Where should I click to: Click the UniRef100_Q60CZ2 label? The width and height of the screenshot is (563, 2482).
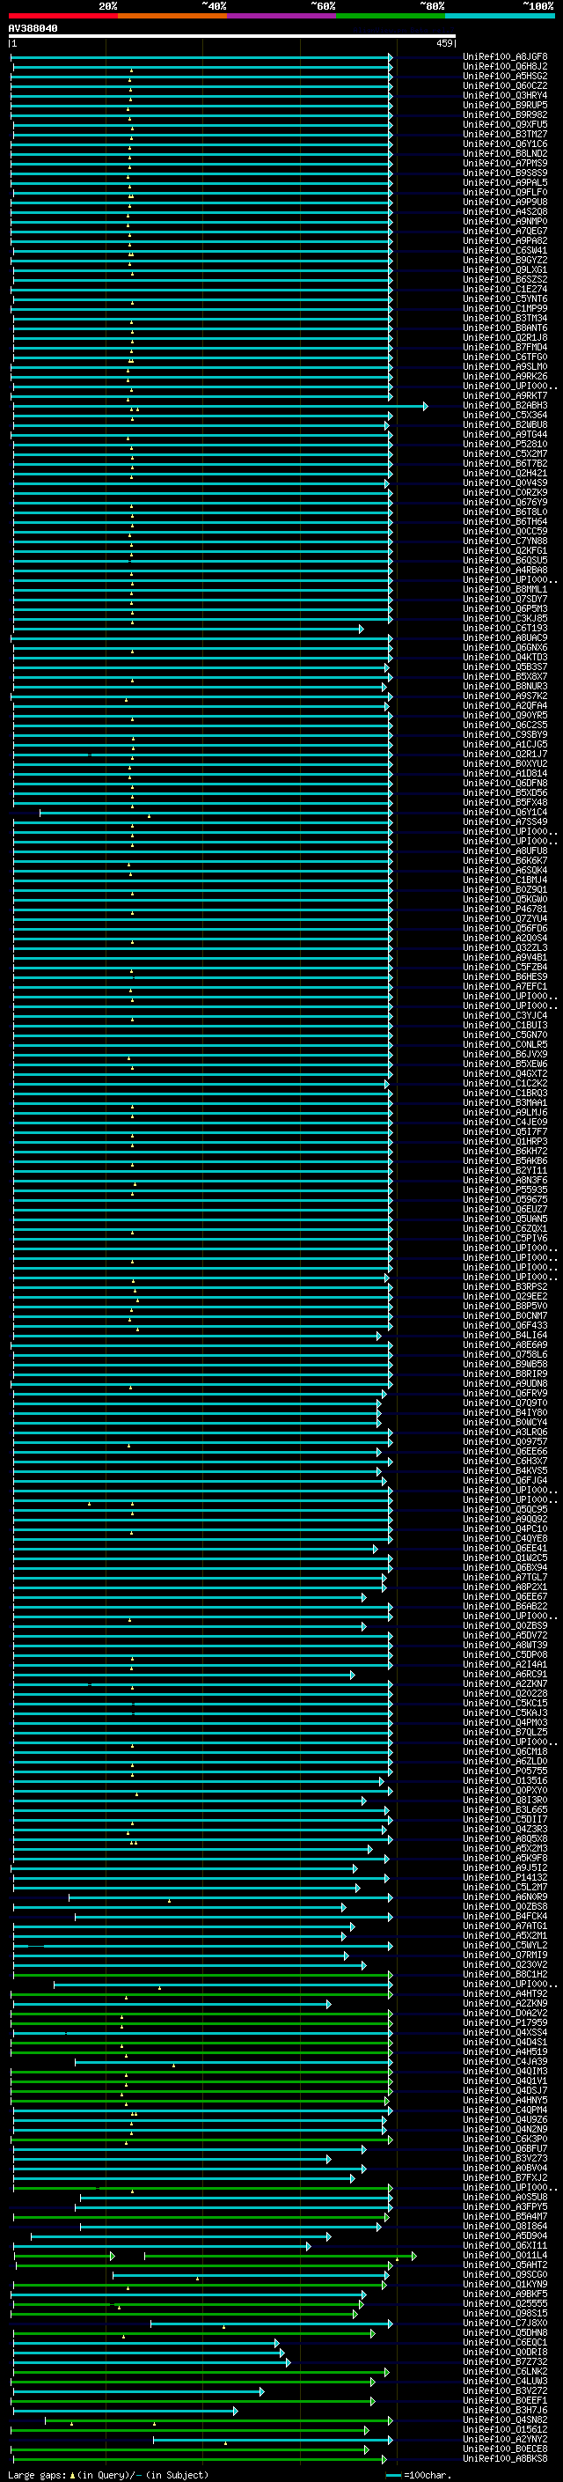click(505, 85)
